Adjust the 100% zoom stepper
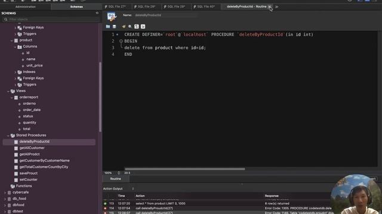The image size is (382, 214). (x=119, y=173)
